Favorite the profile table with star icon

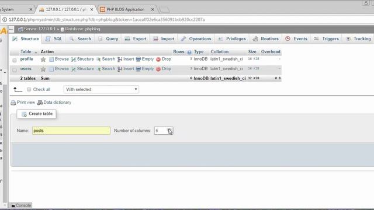pyautogui.click(x=43, y=60)
